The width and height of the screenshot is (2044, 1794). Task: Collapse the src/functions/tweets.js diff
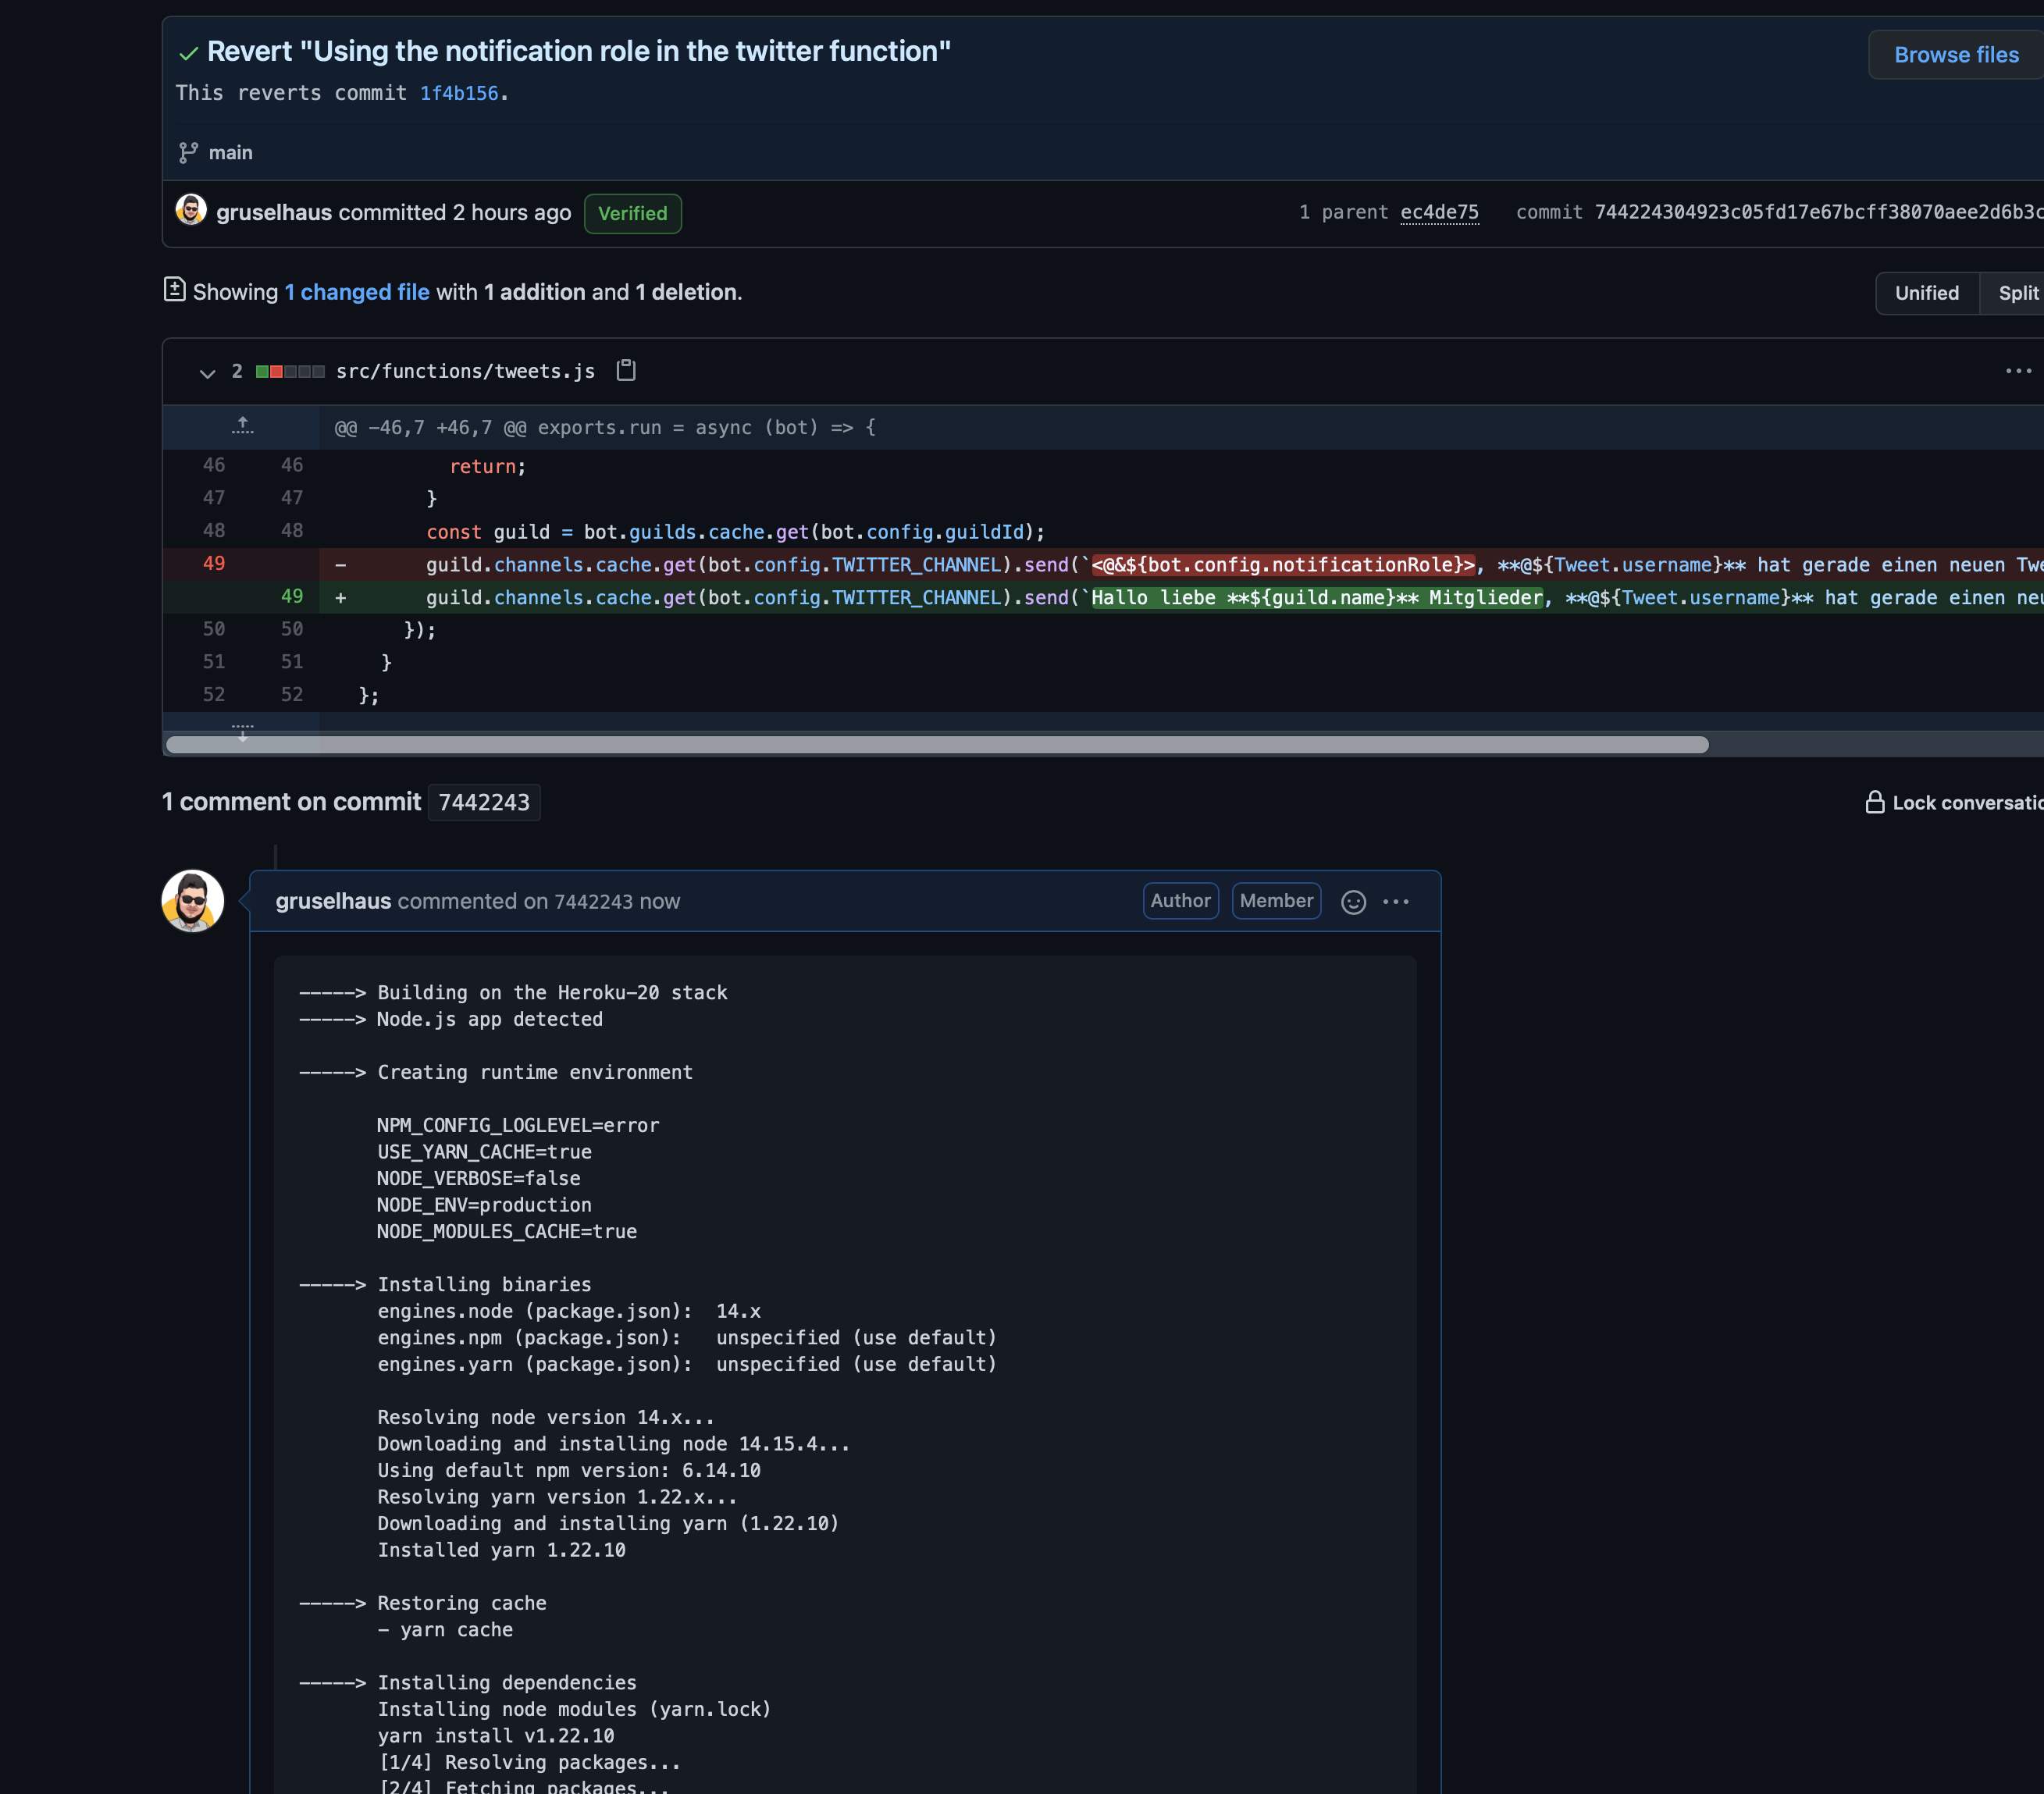207,373
